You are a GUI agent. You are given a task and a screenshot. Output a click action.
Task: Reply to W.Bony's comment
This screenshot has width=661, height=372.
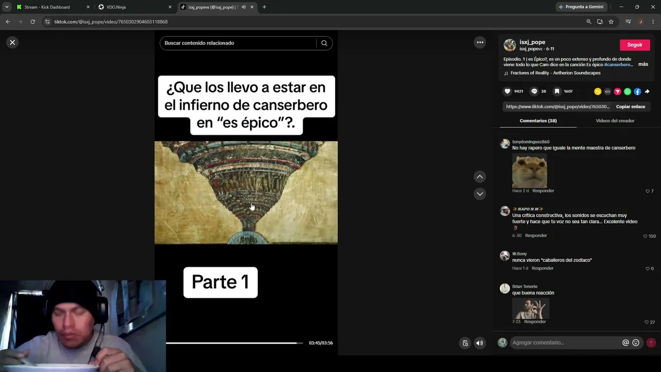[543, 268]
